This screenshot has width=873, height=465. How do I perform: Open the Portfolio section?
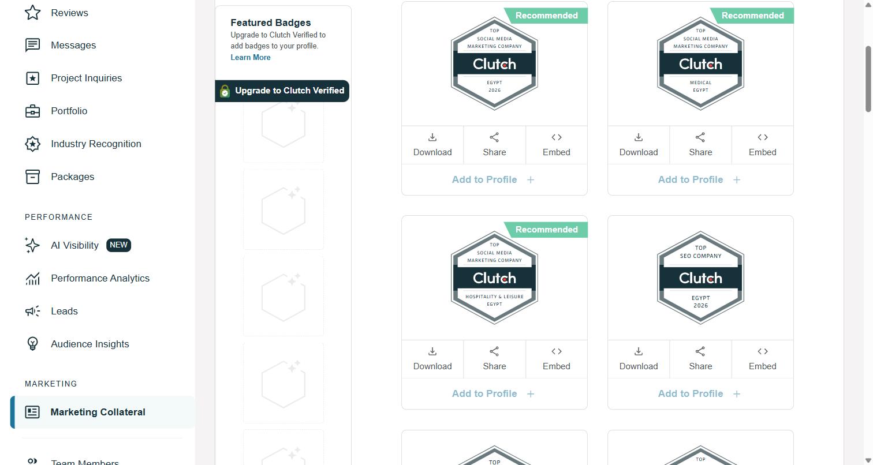click(x=69, y=111)
